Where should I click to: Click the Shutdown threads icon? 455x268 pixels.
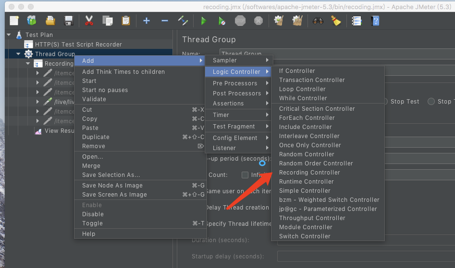[x=258, y=21]
